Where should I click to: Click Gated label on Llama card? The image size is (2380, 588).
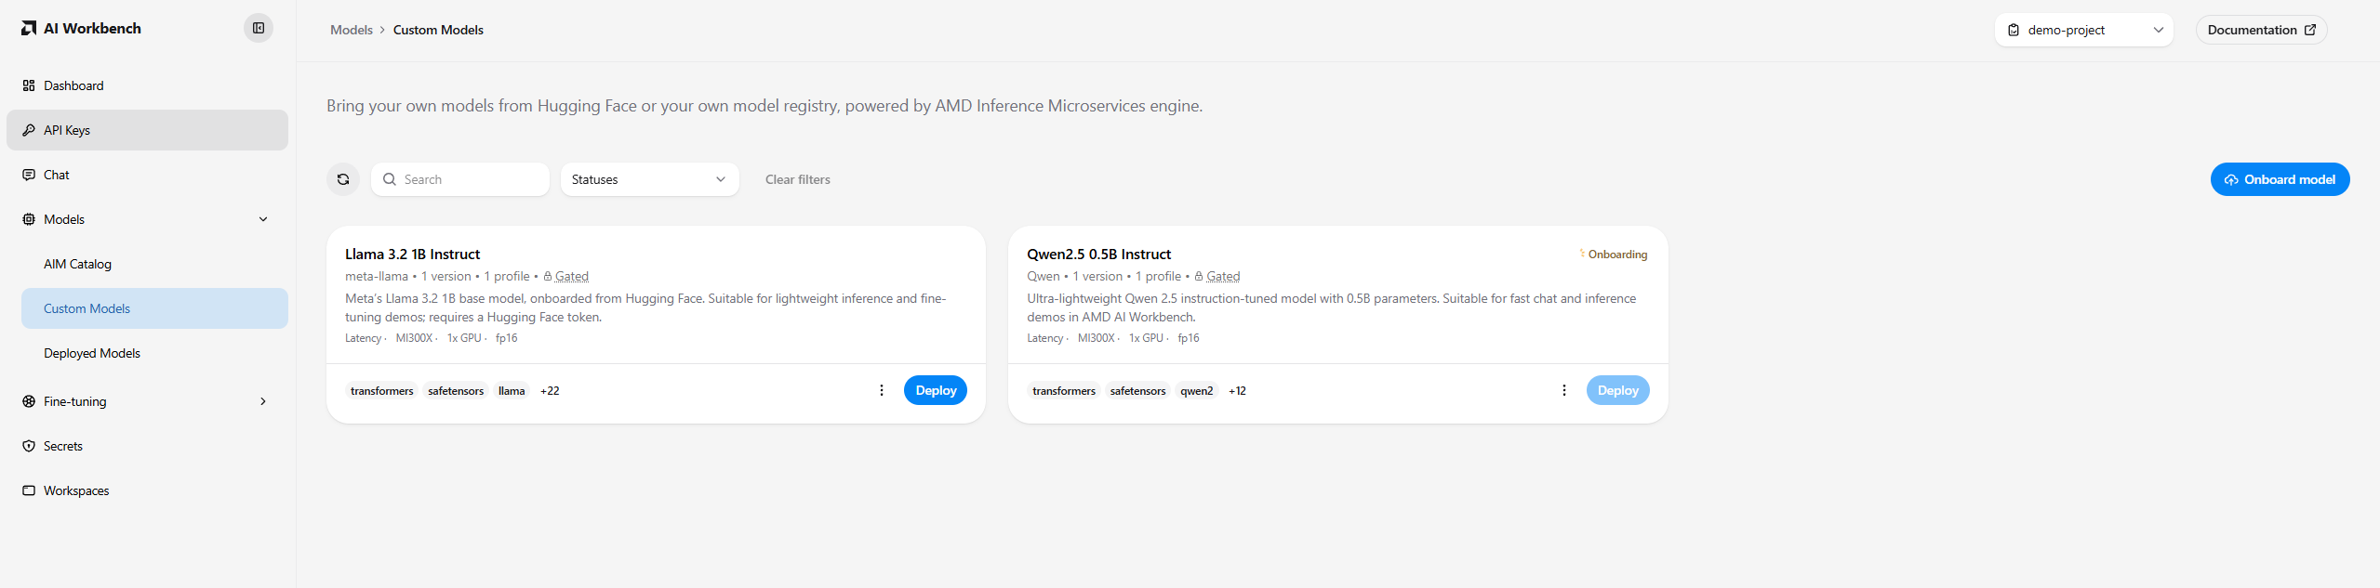(572, 276)
